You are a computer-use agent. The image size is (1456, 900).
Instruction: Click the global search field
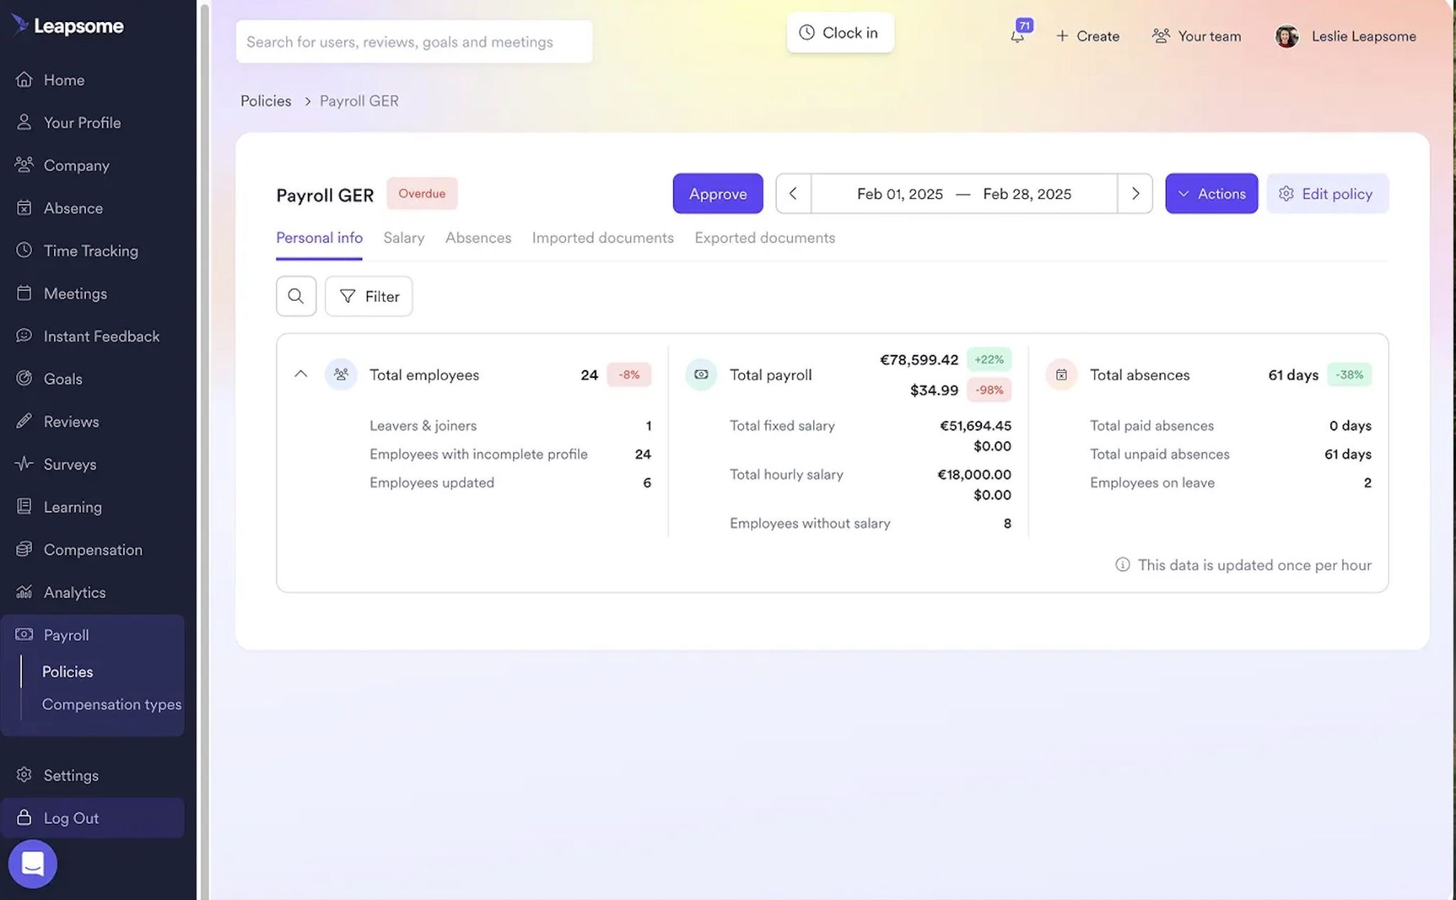tap(414, 42)
